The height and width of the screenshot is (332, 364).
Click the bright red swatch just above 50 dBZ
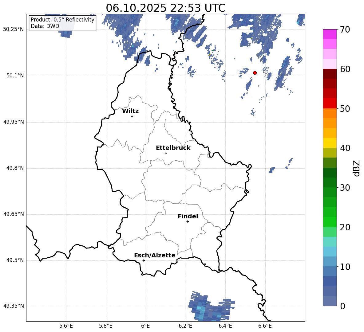click(330, 104)
